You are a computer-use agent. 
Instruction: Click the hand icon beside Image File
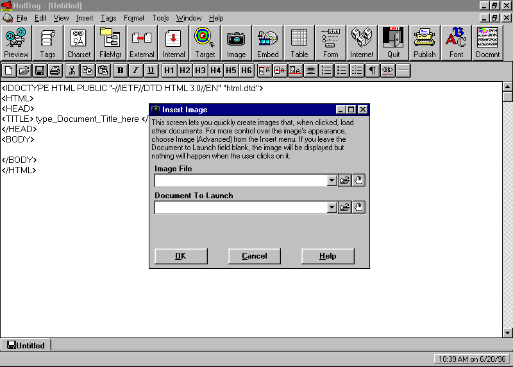pos(358,180)
